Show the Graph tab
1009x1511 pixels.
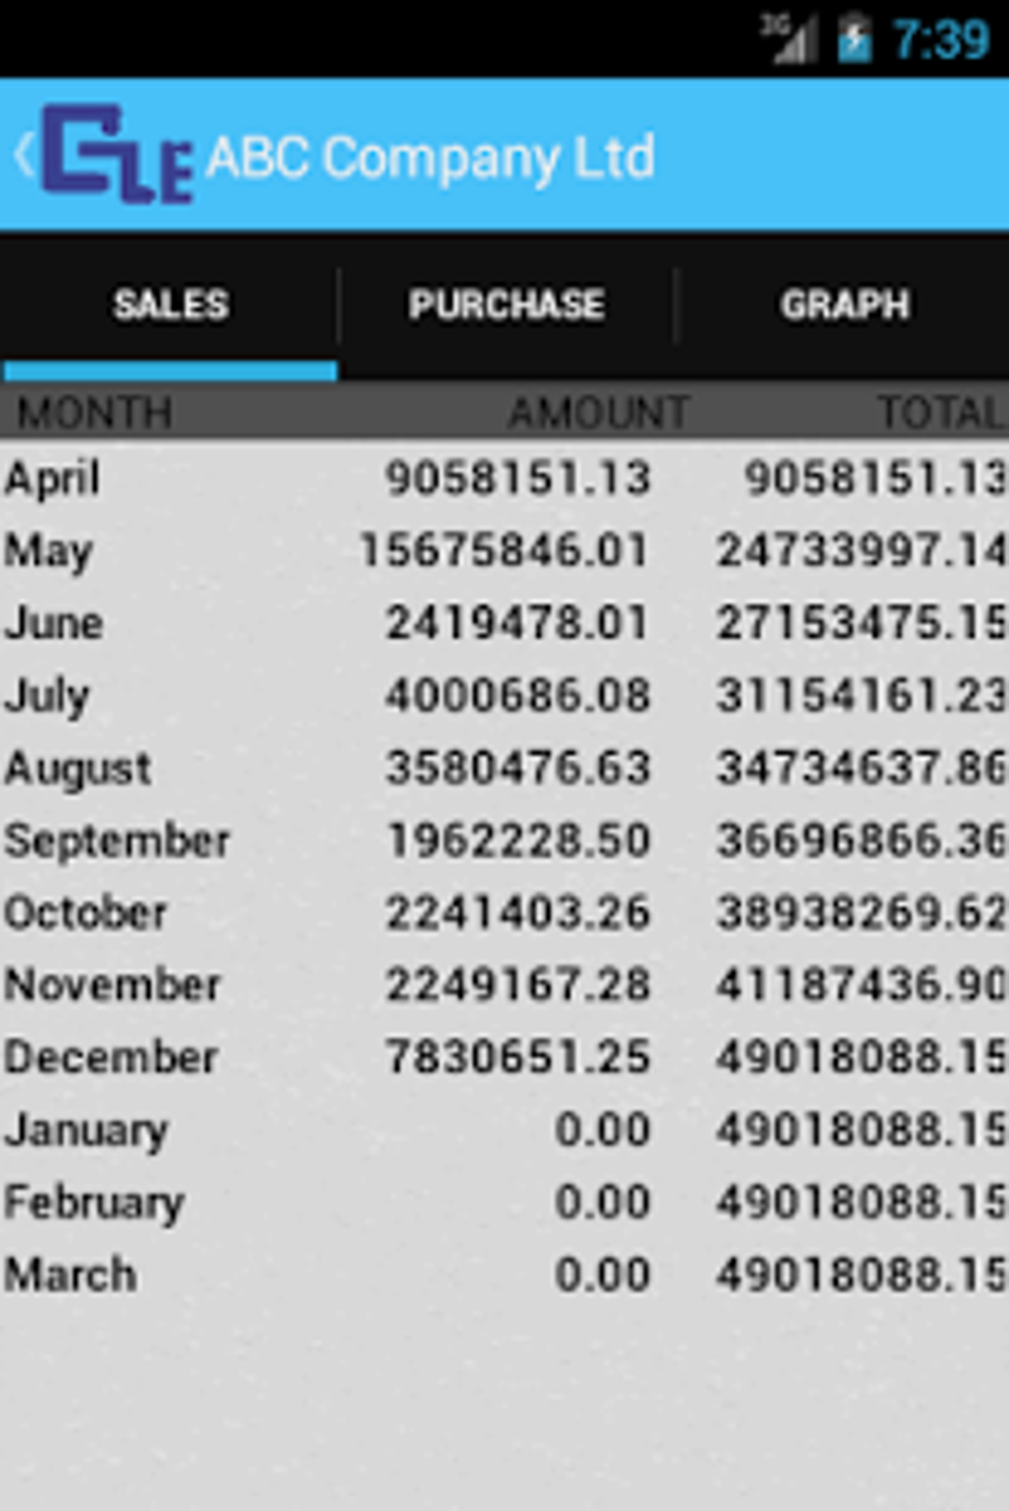tap(844, 305)
